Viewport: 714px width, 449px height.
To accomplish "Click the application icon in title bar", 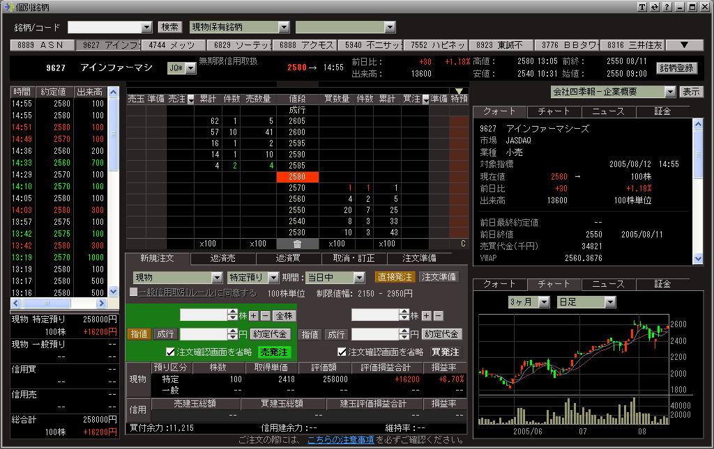I will [8, 7].
